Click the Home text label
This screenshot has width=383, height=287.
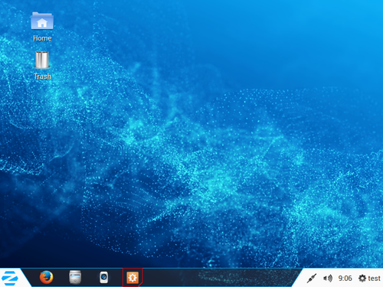[42, 38]
